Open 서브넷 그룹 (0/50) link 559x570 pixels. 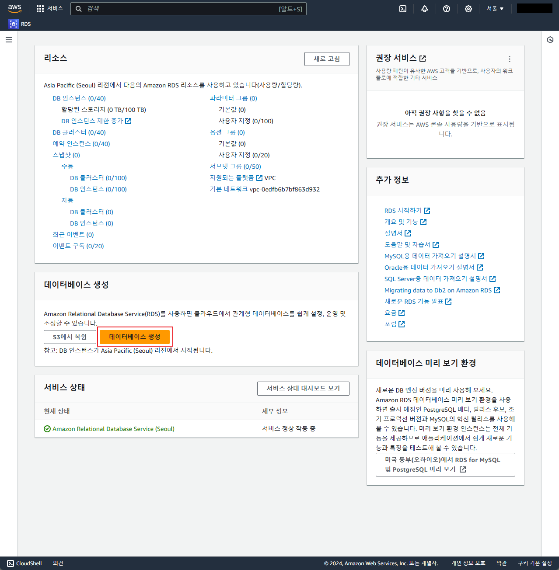click(x=235, y=167)
